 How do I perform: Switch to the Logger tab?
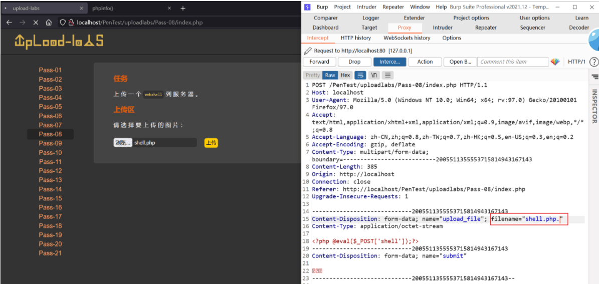coord(371,18)
